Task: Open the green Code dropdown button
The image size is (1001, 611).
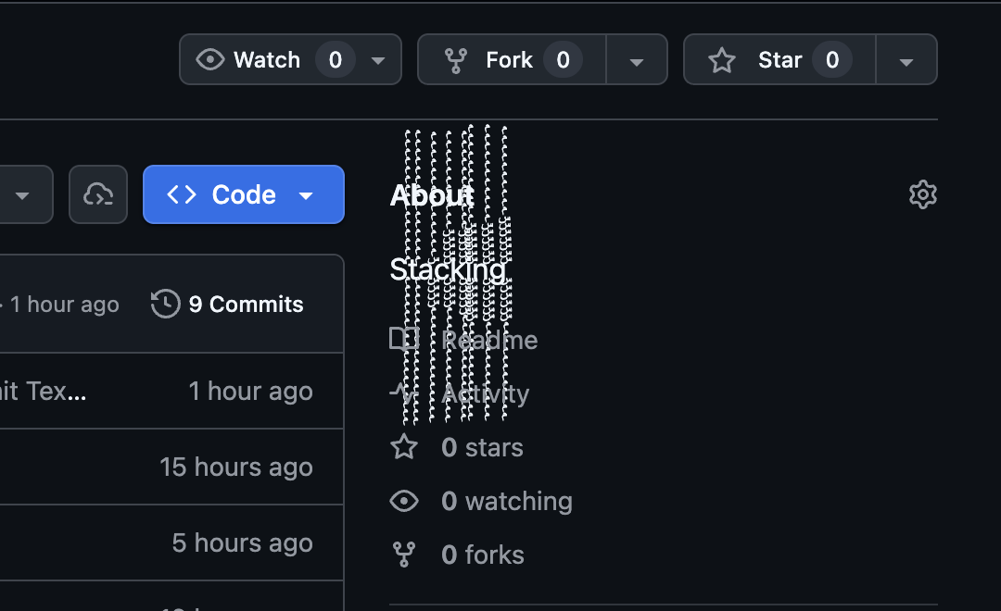Action: click(x=244, y=194)
